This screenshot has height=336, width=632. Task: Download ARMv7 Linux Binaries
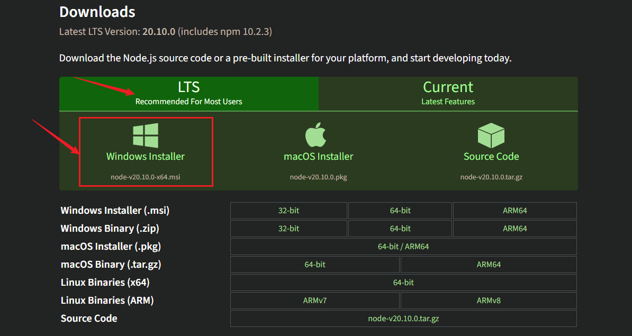coord(315,301)
